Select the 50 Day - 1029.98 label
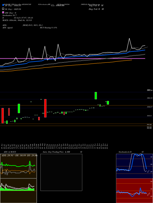153x203 pixels. 13,9
